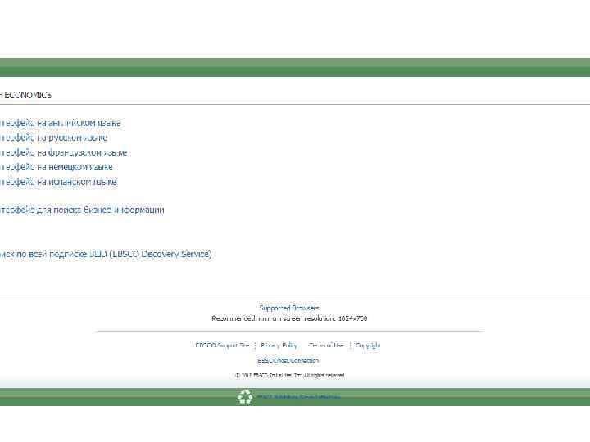Open the EBSCOhost Connection link
This screenshot has width=590, height=442.
click(x=288, y=360)
